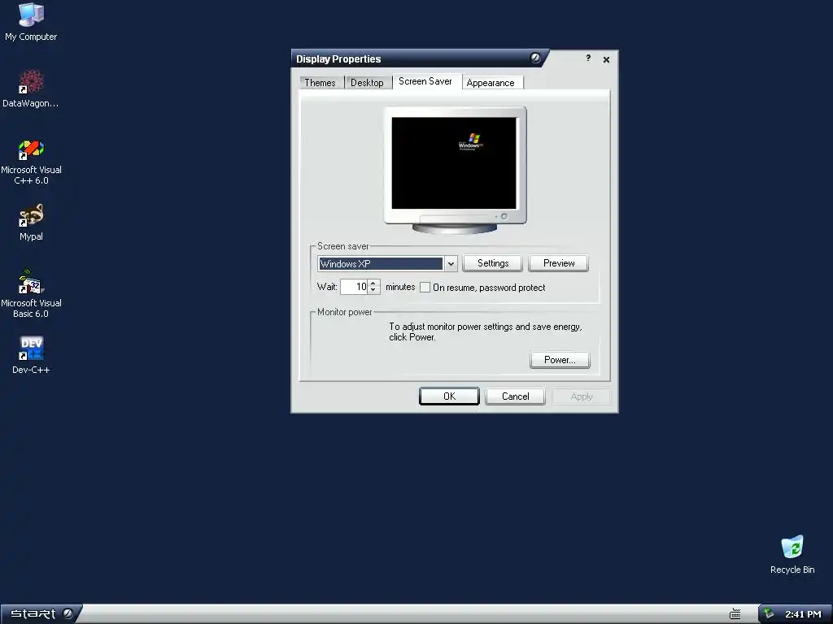Click the on-screen keyboard tray icon
Viewport: 833px width, 624px height.
[x=735, y=614]
